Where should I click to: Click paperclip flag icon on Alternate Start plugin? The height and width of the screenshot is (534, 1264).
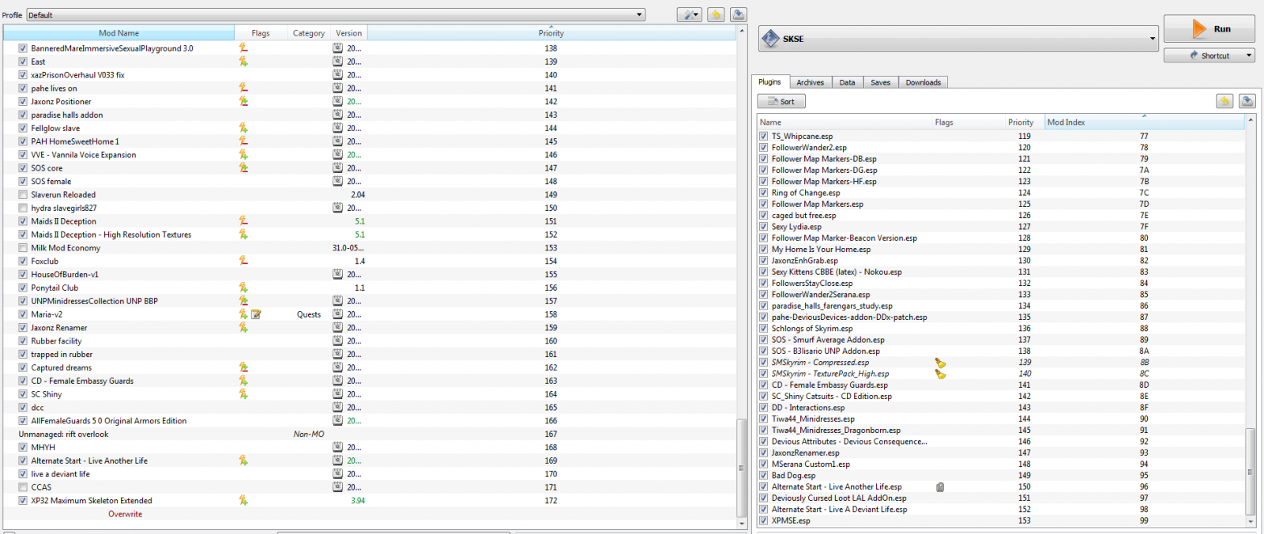(940, 487)
